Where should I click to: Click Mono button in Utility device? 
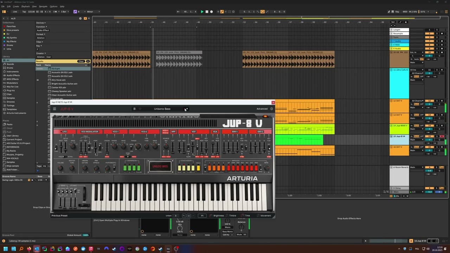227,227
